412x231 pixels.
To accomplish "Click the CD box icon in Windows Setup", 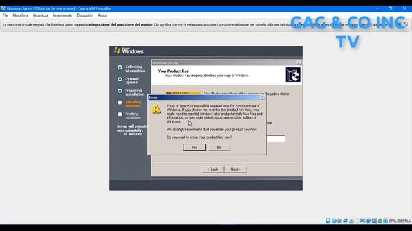I will tap(293, 74).
